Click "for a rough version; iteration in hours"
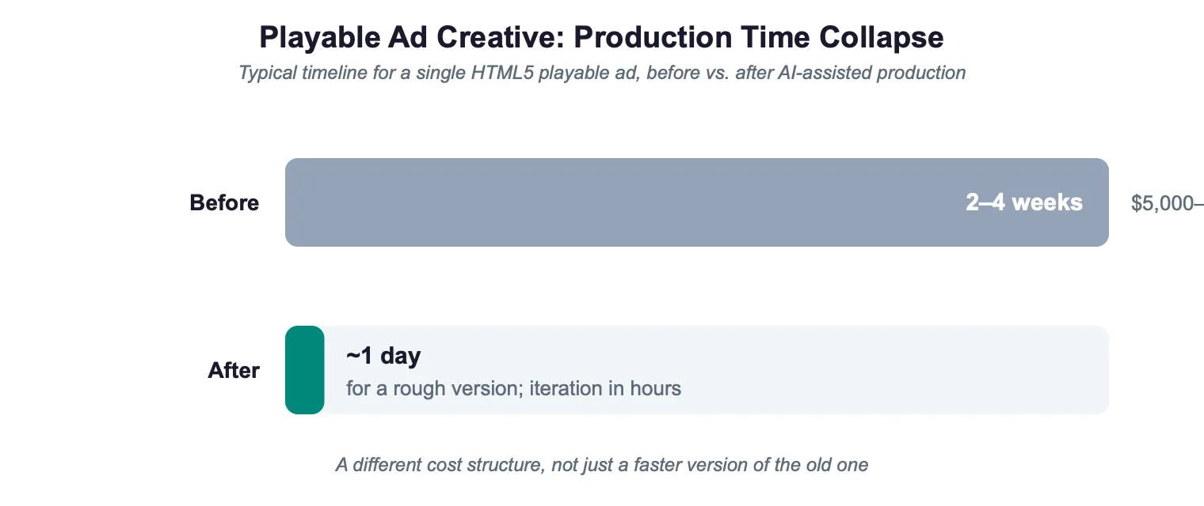Image resolution: width=1204 pixels, height=506 pixels. (x=514, y=389)
